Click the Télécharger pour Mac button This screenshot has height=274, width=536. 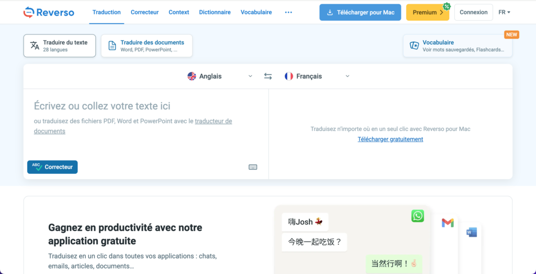(x=360, y=13)
